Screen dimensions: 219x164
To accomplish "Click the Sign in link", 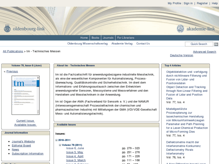I will tap(188, 3).
